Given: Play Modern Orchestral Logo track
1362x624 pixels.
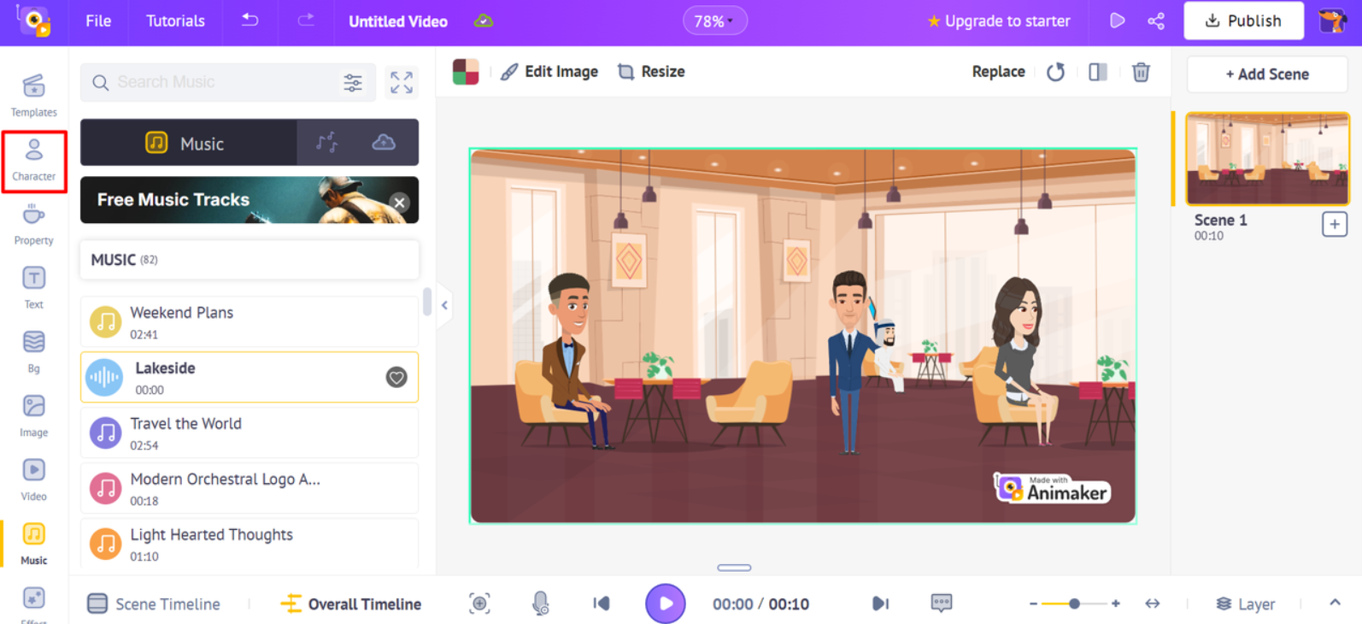Looking at the screenshot, I should pyautogui.click(x=106, y=489).
